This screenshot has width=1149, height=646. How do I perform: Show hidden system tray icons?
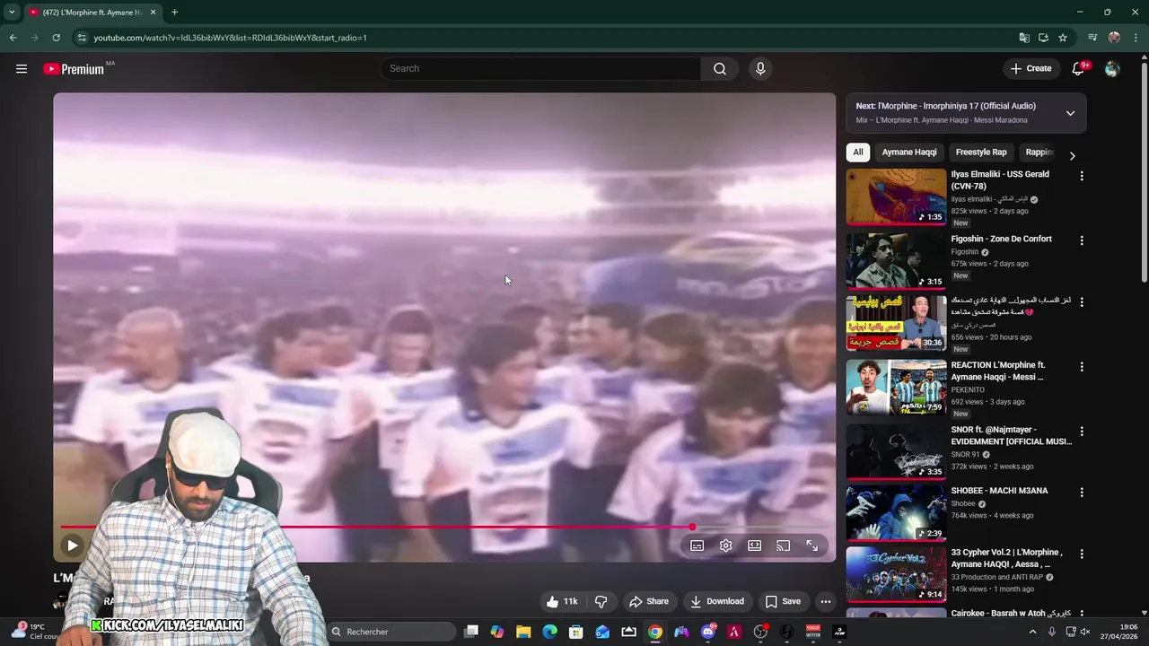[1032, 632]
